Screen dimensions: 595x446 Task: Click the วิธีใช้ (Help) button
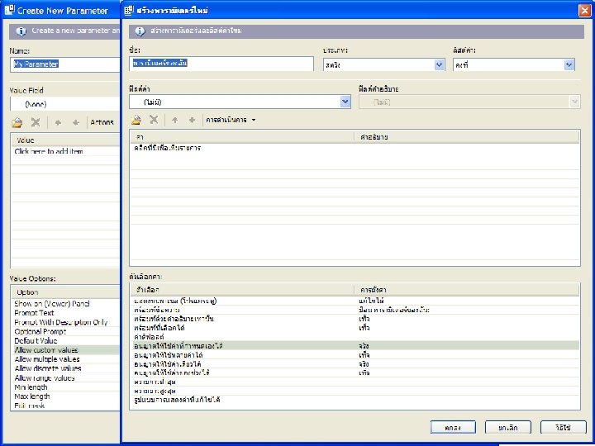(562, 426)
